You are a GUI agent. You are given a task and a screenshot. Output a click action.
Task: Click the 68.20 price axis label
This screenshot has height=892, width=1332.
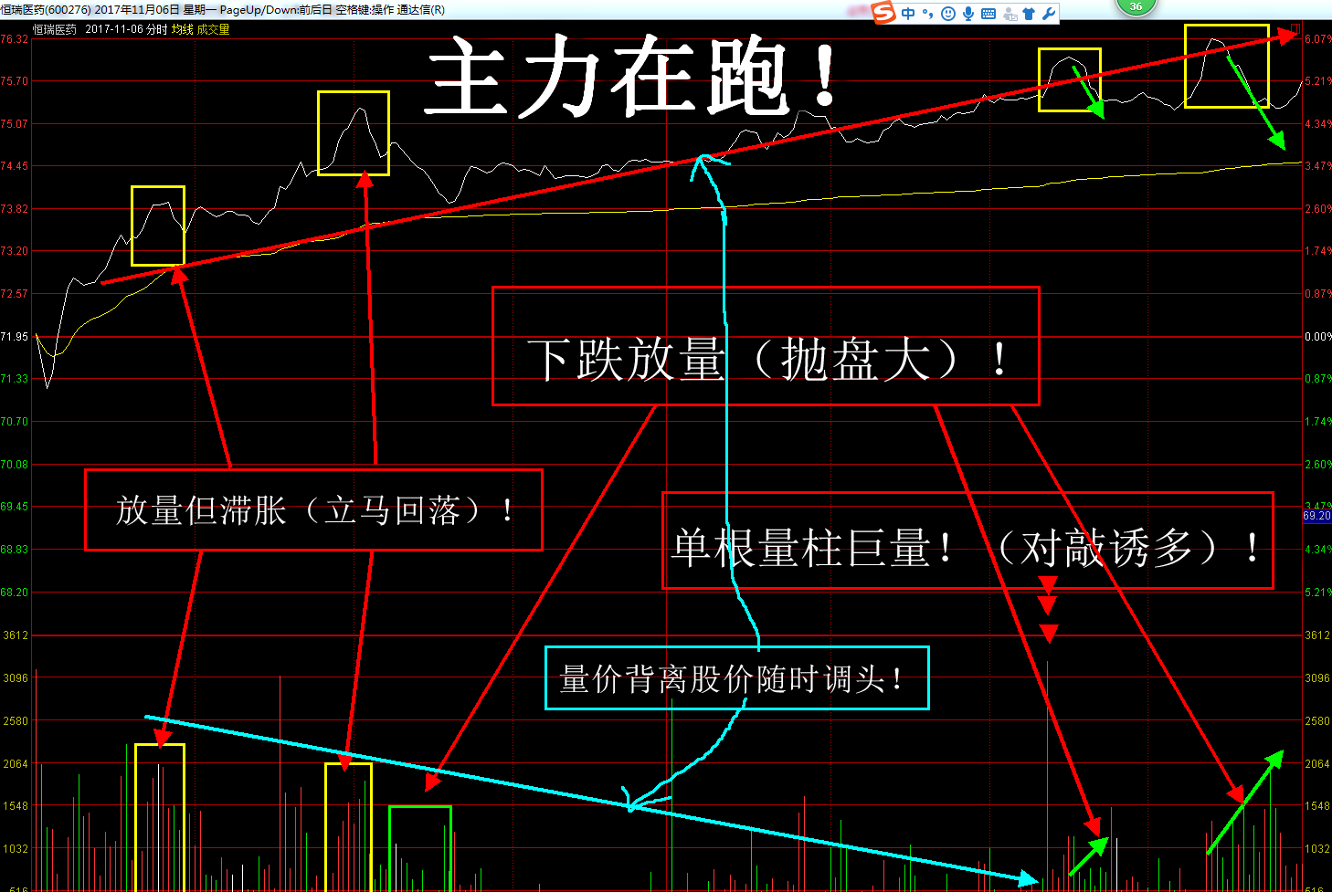coord(14,593)
